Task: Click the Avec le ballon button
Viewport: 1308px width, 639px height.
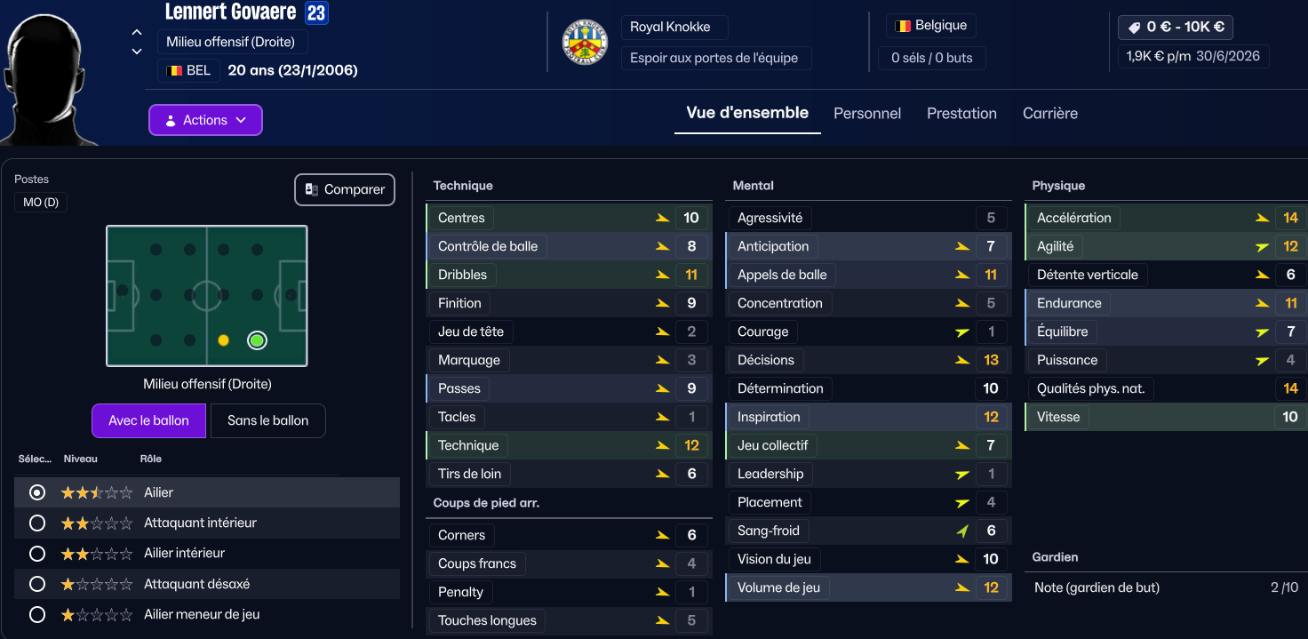Action: 148,421
